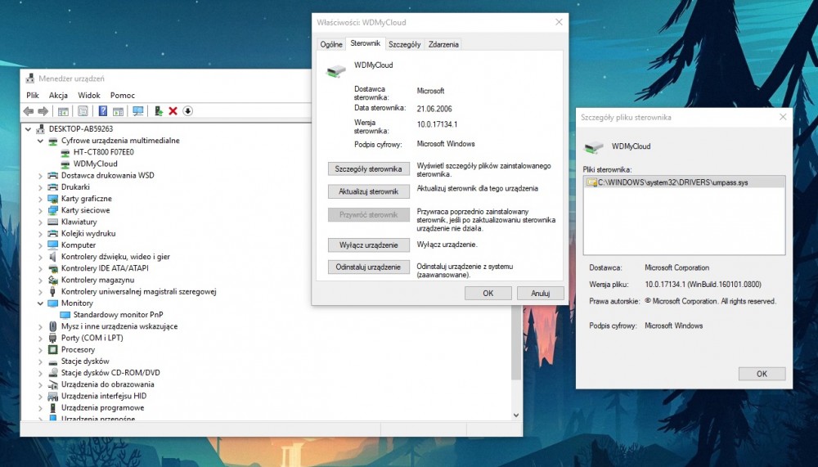Viewport: 818px width, 467px height.
Task: Click the DESKTOP-AB59263 computer icon
Action: (x=40, y=129)
